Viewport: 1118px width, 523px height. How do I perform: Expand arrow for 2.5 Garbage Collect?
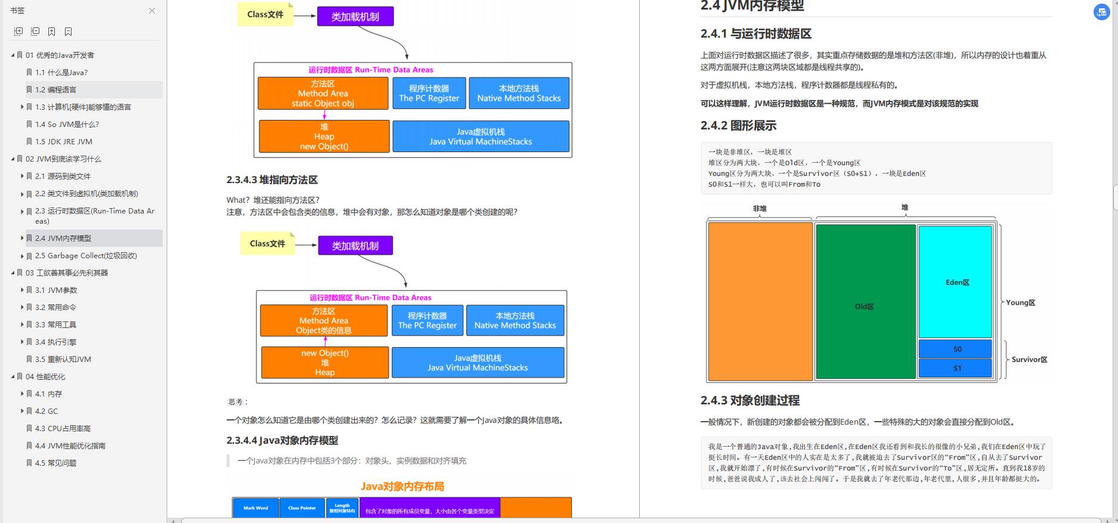[x=22, y=255]
